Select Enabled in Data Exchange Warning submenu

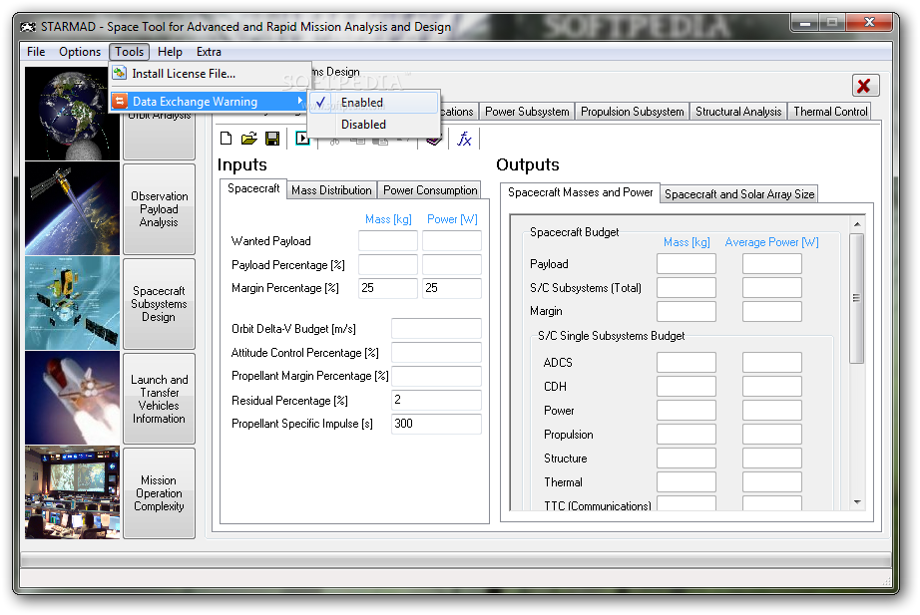coord(373,102)
